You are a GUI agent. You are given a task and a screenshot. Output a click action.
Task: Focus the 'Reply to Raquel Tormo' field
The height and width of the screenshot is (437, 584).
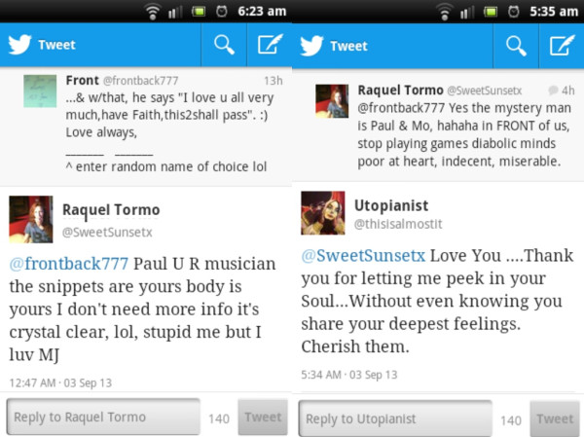coord(103,417)
